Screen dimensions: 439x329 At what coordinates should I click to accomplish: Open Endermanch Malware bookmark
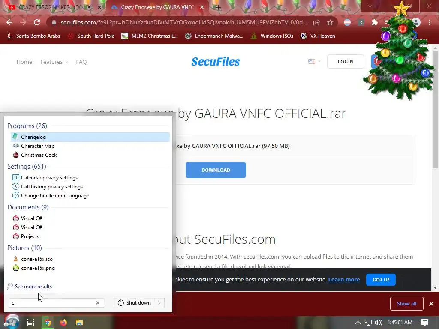coord(214,36)
